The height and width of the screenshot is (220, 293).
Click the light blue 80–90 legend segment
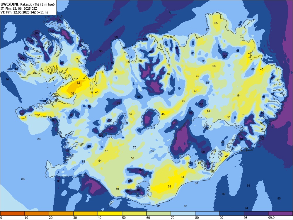(x=207, y=214)
